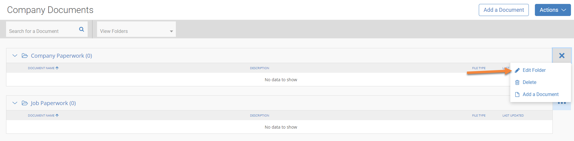Viewport: 574px width, 141px height.
Task: Close the folder options menu via X icon
Action: point(562,56)
